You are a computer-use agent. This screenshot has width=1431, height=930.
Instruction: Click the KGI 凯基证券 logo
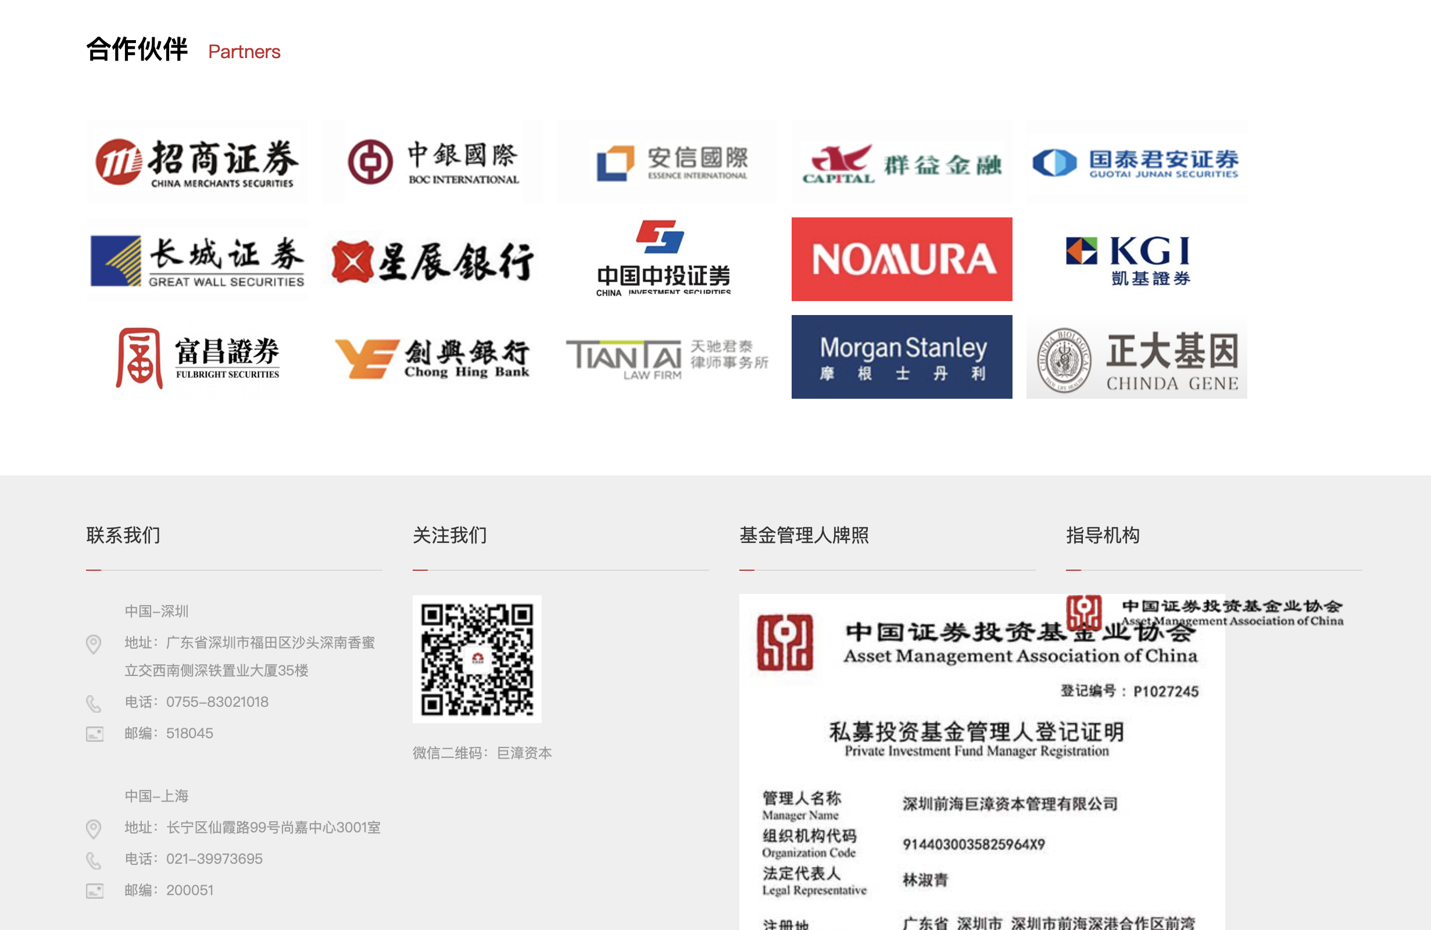point(1136,259)
